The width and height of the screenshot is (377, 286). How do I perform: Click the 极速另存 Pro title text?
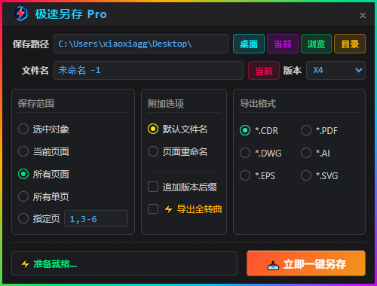pyautogui.click(x=71, y=14)
